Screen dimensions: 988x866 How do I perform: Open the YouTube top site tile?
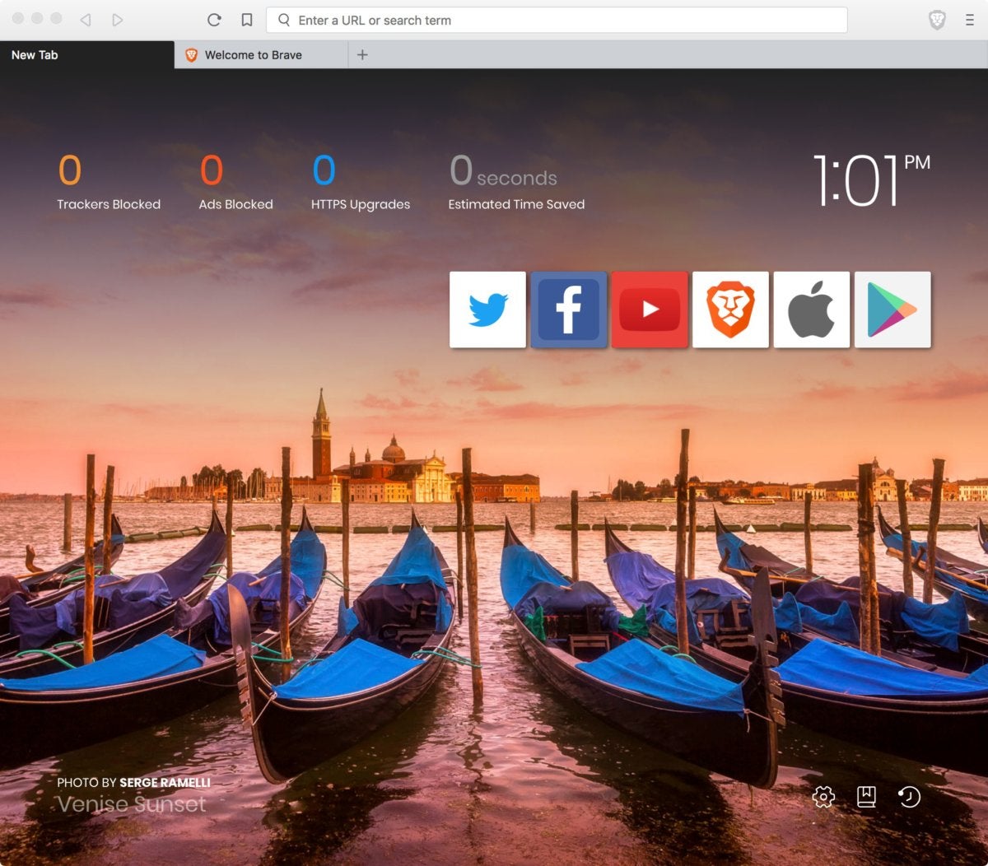click(x=650, y=310)
